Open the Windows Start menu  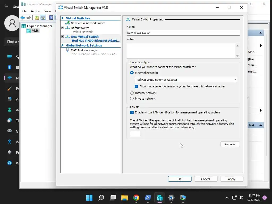(x=89, y=197)
